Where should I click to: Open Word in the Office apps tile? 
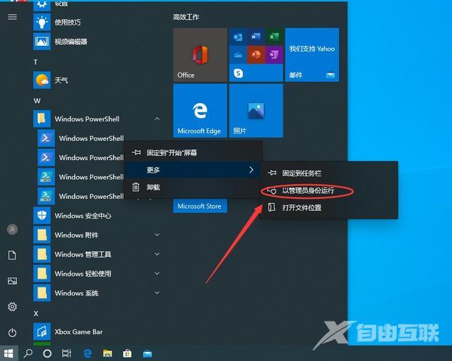[256, 37]
